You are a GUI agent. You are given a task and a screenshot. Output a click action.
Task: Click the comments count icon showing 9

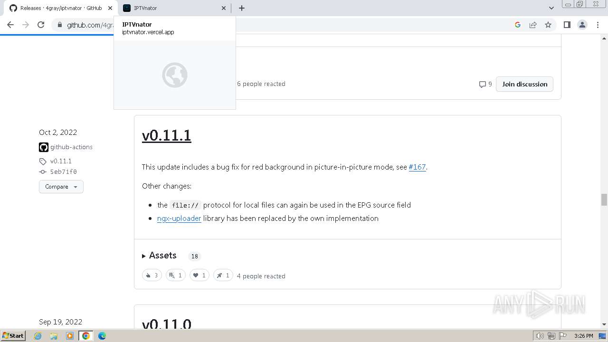[x=485, y=84]
